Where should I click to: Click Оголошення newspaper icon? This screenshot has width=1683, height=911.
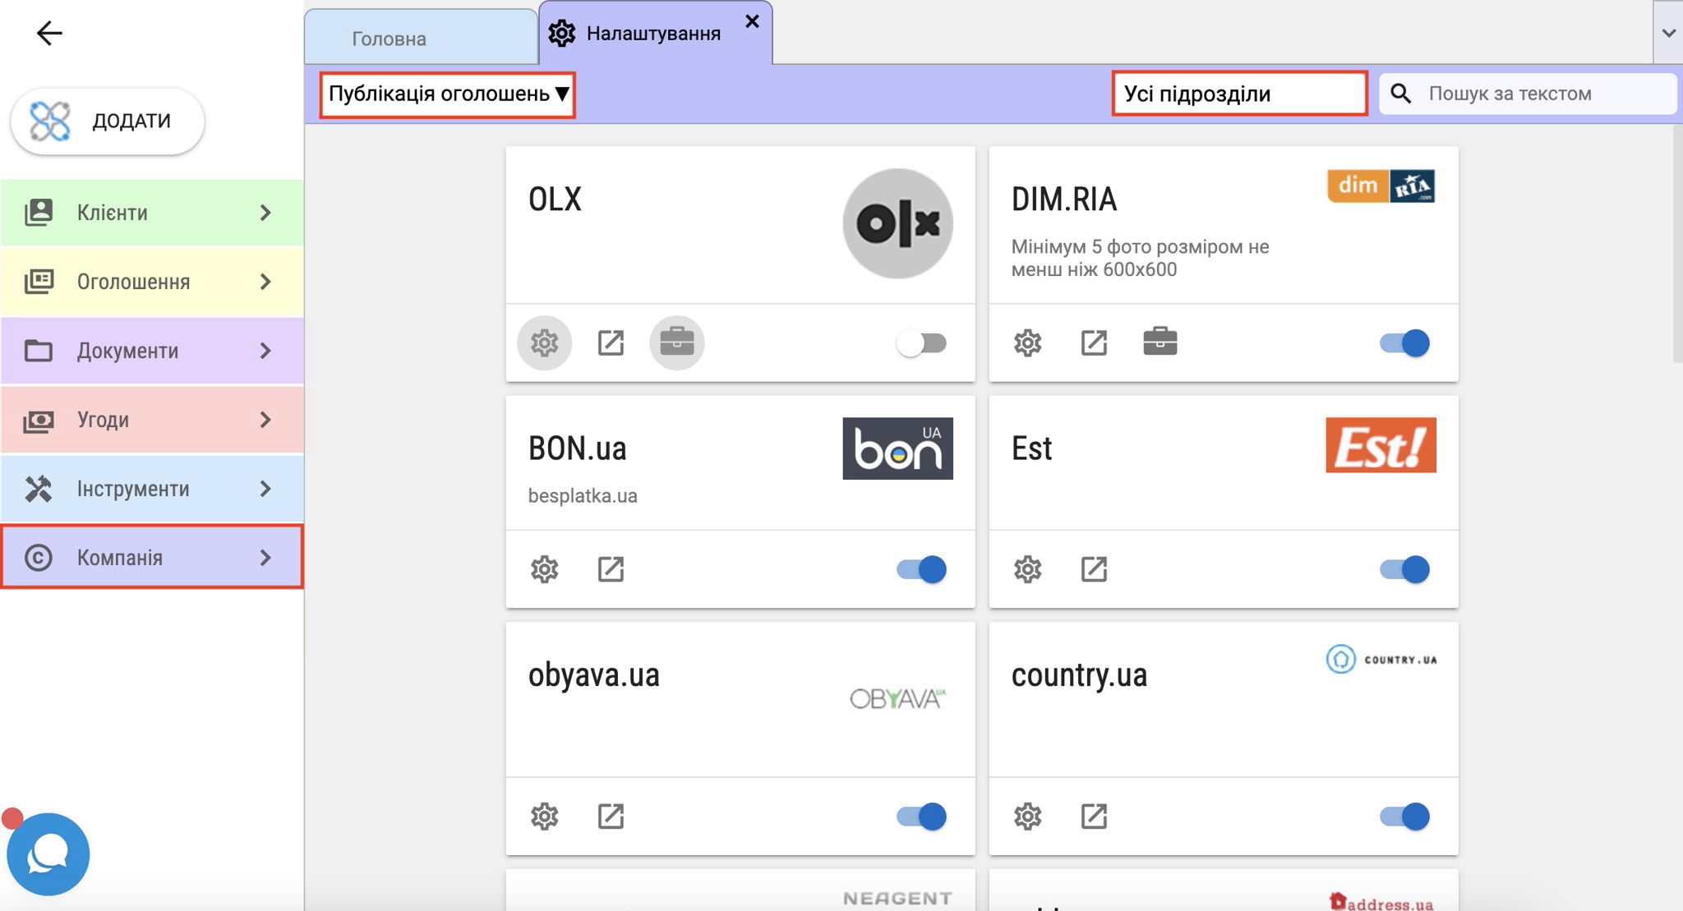coord(39,282)
